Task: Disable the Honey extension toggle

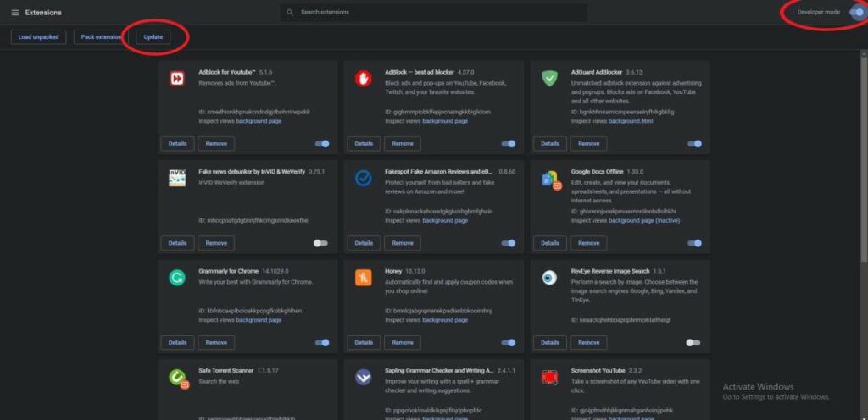Action: [508, 343]
